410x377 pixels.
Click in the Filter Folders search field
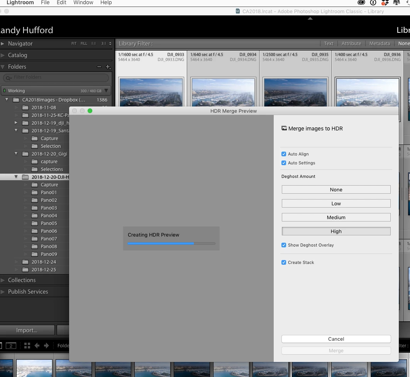[x=56, y=78]
